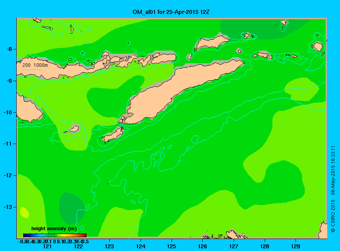Viewport: 340px width, 251px height.
Task: Click the map title OM_af01 for 25-Apr-2015 12Z
Action: tap(171, 12)
